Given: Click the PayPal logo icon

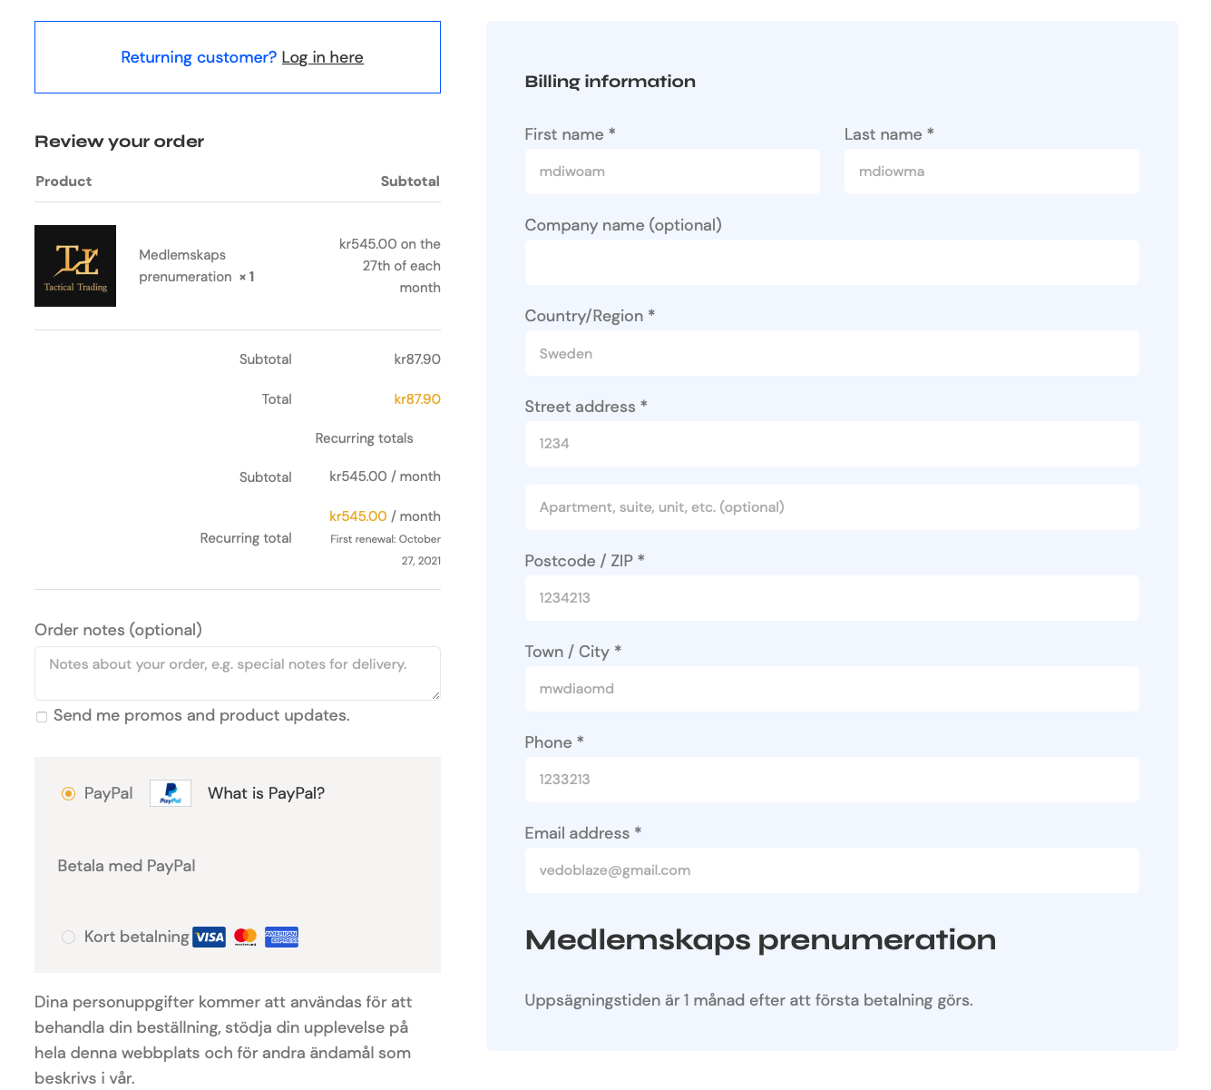Looking at the screenshot, I should tap(171, 793).
